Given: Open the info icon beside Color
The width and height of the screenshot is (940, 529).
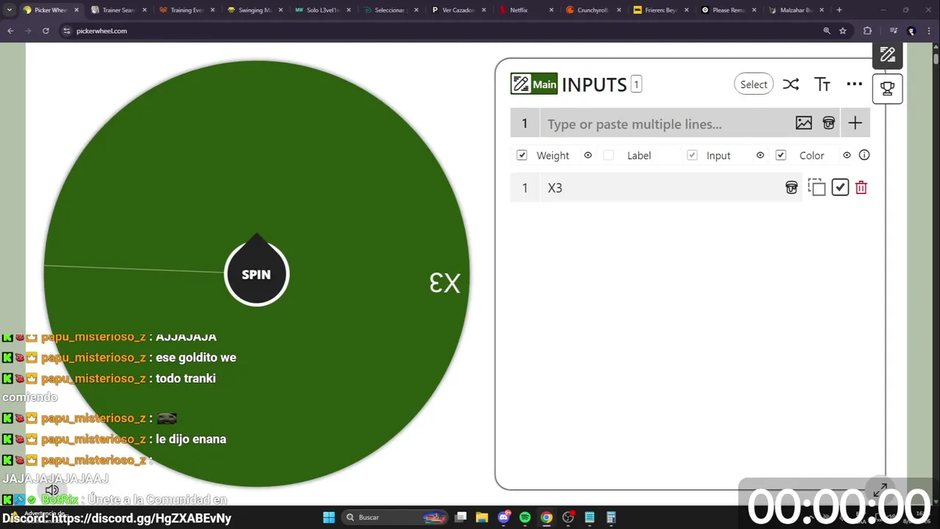Looking at the screenshot, I should 864,155.
